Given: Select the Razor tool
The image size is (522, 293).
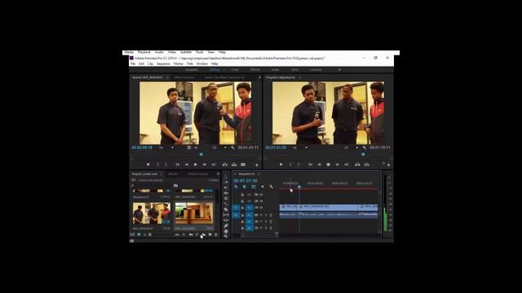Looking at the screenshot, I should point(226,209).
